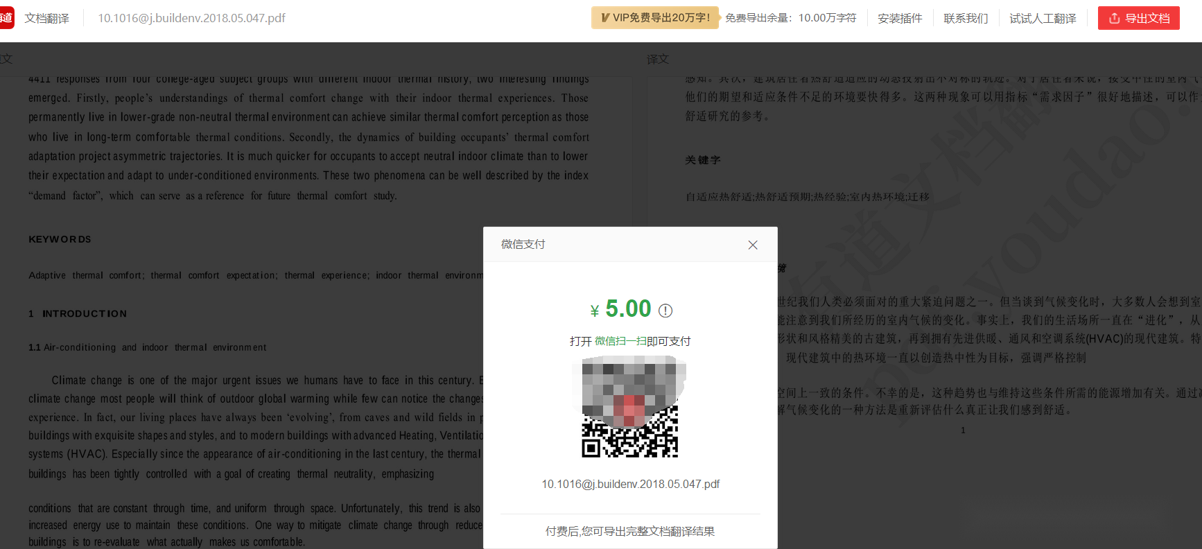Click the export icon inside 导出文档 button

point(1115,18)
